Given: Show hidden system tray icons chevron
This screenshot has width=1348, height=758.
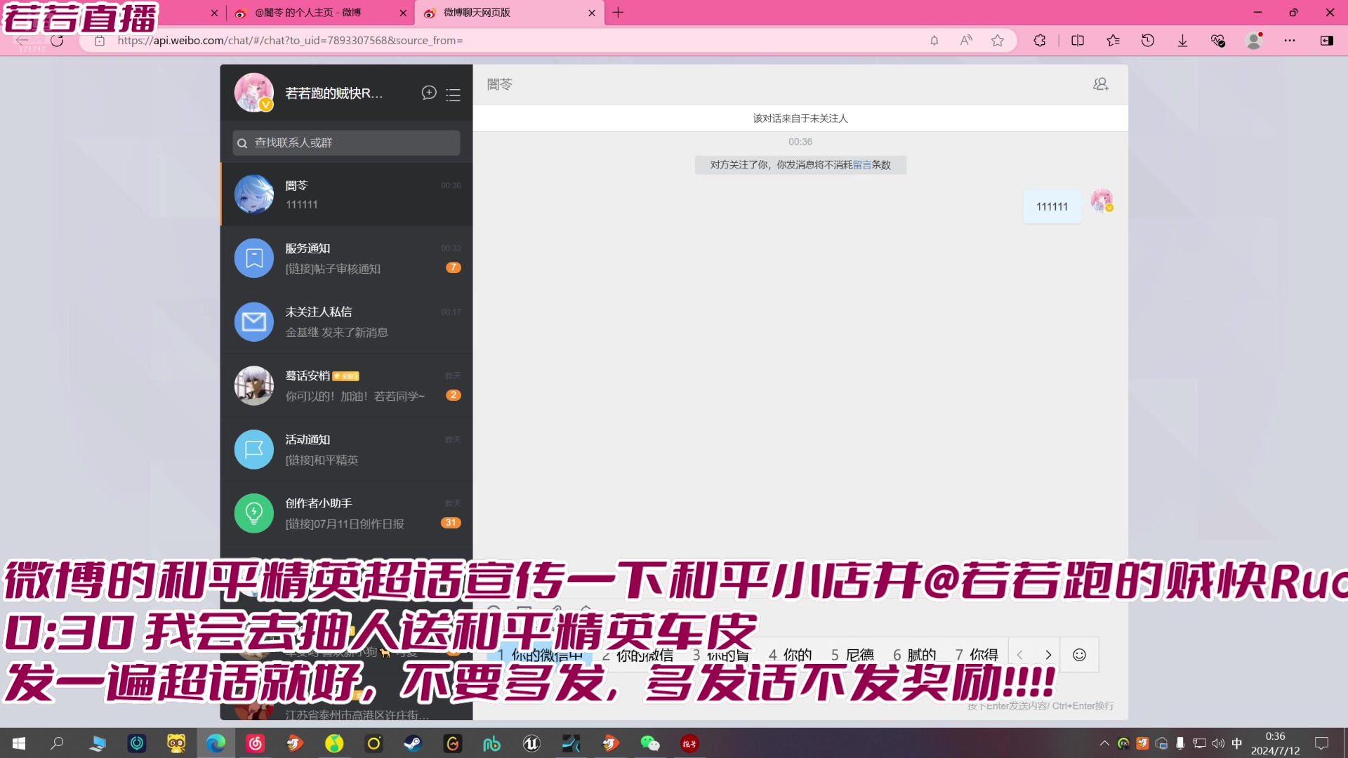Looking at the screenshot, I should tap(1104, 743).
